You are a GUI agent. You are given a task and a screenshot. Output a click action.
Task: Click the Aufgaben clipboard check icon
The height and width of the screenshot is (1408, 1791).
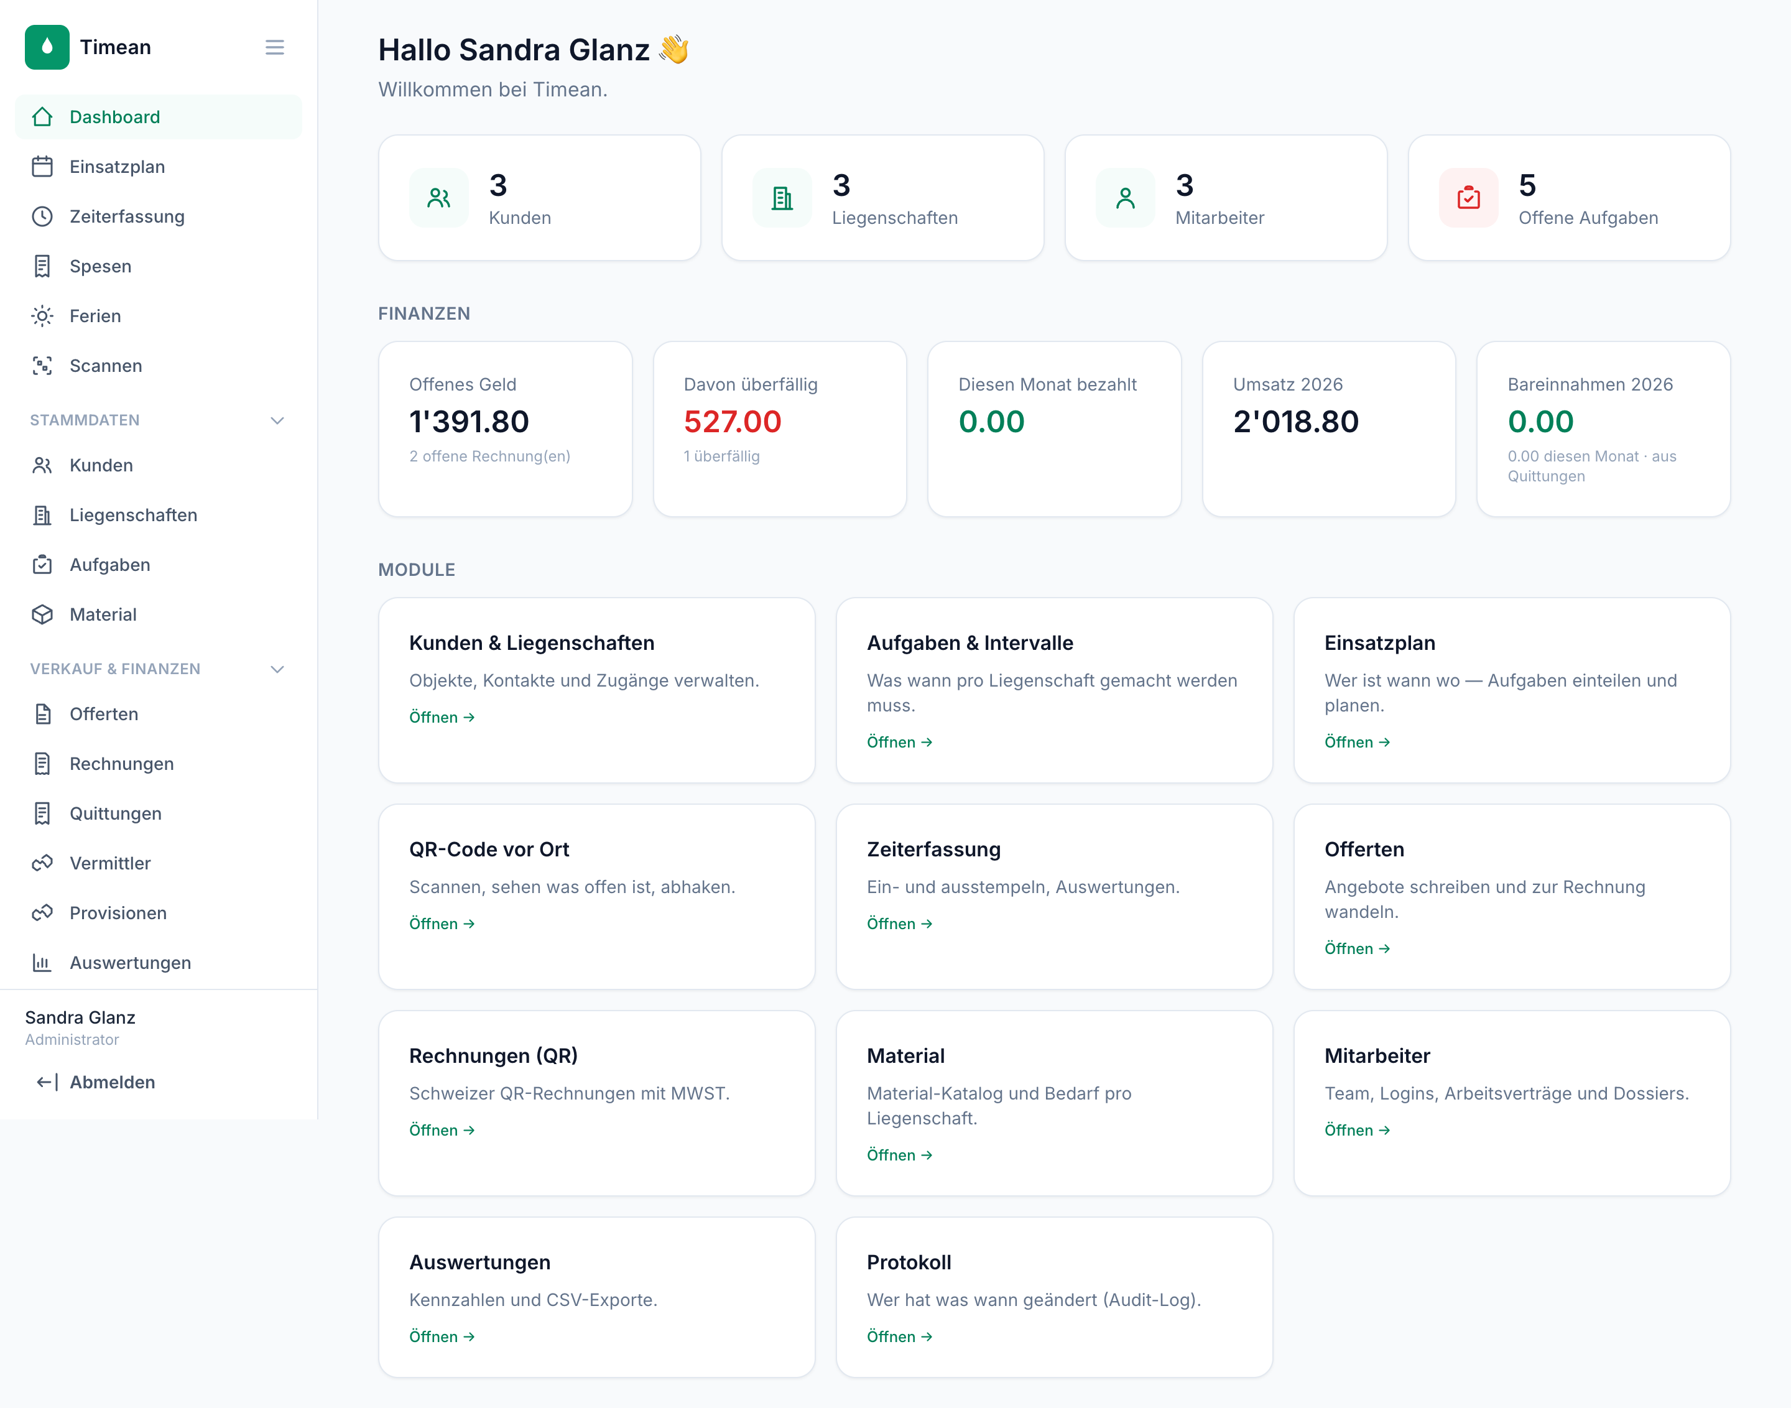click(x=42, y=565)
